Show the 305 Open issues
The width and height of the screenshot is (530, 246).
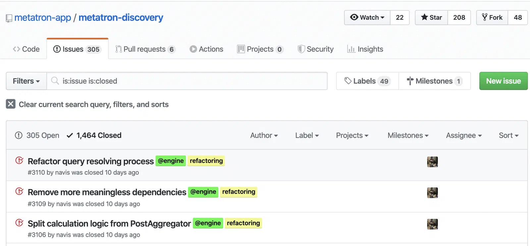(37, 135)
